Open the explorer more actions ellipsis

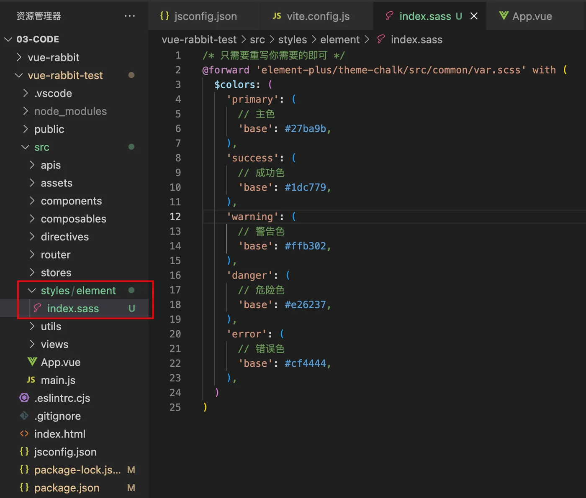click(x=130, y=16)
